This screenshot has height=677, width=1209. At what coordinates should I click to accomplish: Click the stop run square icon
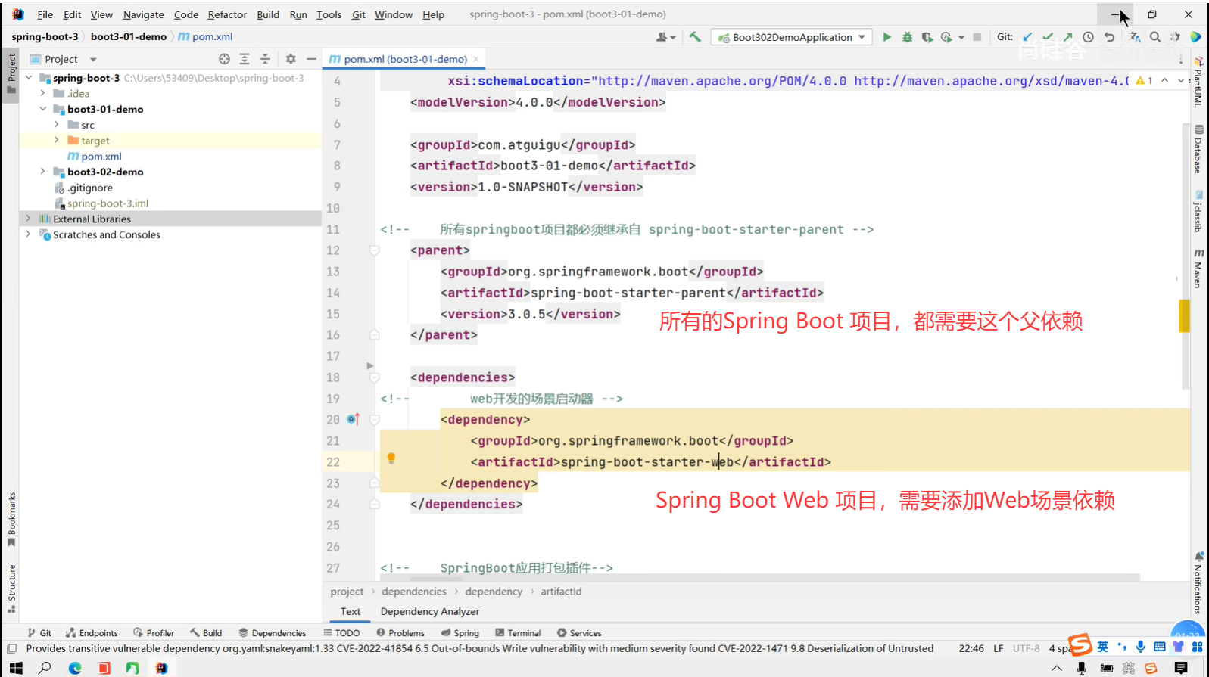(977, 37)
